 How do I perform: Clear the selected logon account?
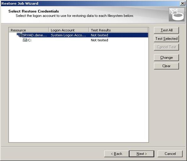(166, 66)
